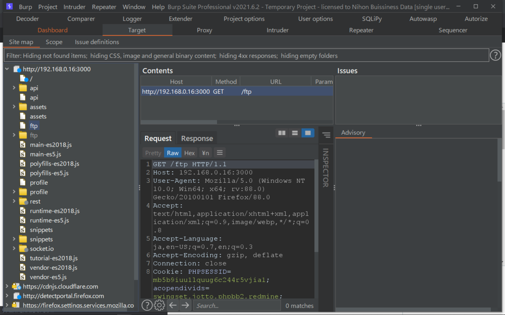
Task: Switch to top-bottom request/response layout
Action: pos(295,133)
